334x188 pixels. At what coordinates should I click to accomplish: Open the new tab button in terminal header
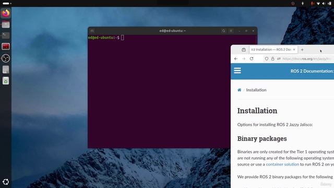pos(92,31)
